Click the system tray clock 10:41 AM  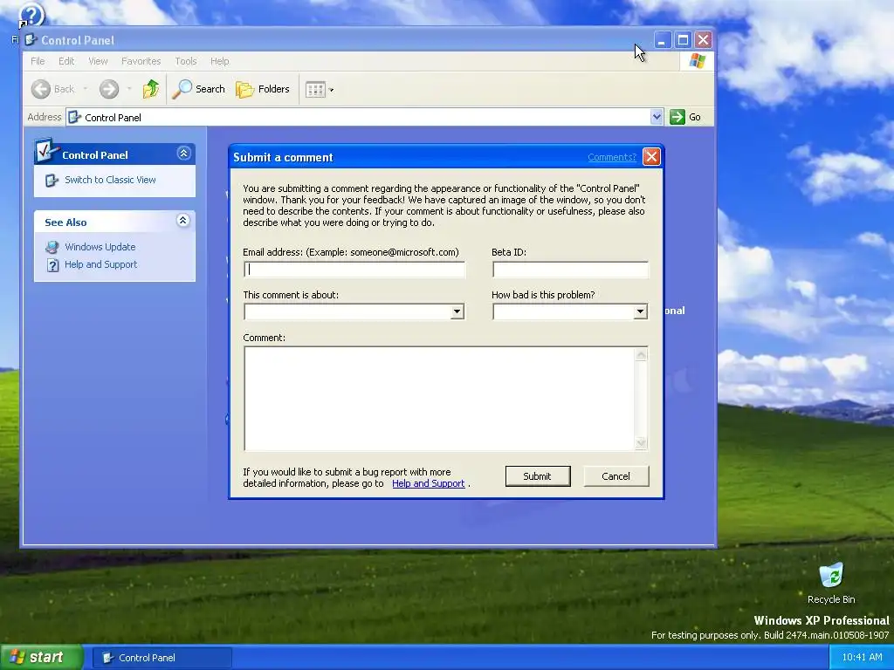pyautogui.click(x=862, y=658)
